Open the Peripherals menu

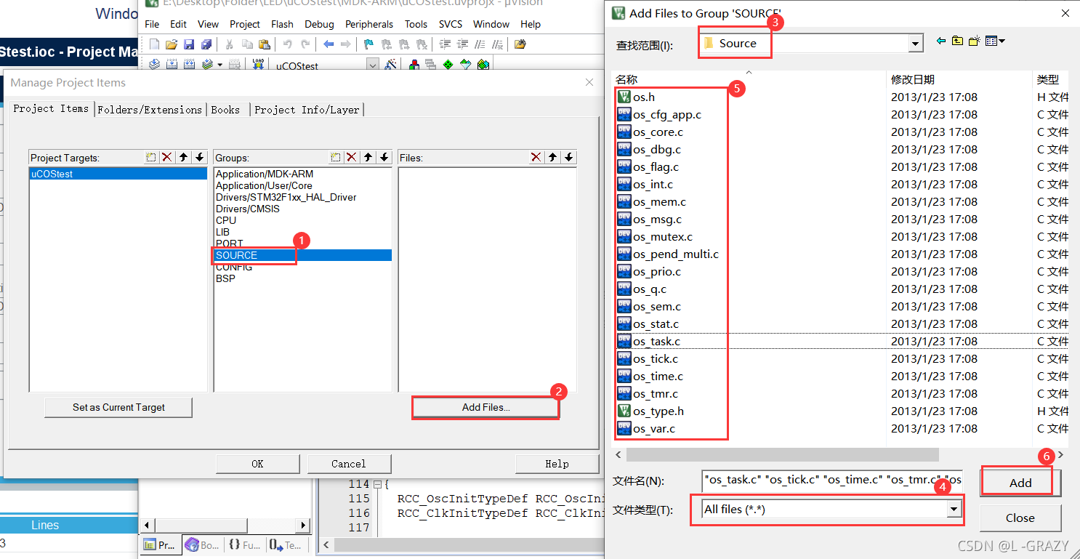tap(369, 24)
